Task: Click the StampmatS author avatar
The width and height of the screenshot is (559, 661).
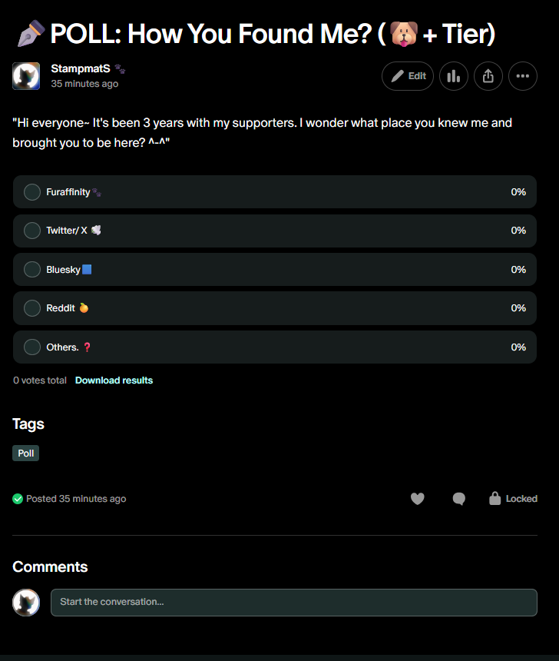Action: tap(26, 76)
